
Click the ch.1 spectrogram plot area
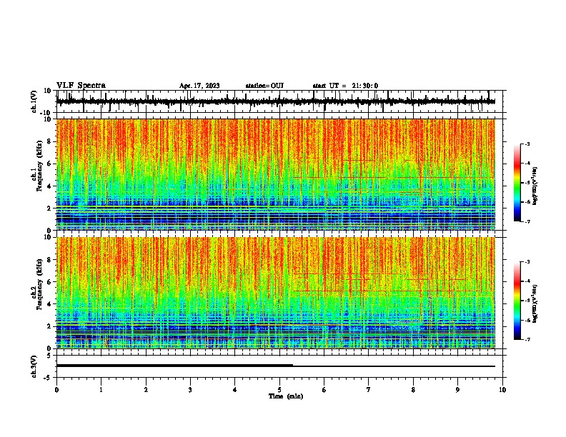(x=276, y=174)
